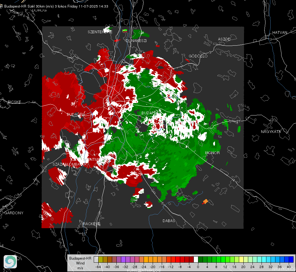Click the GARDONY town label
The image size is (296, 272).
click(14, 213)
